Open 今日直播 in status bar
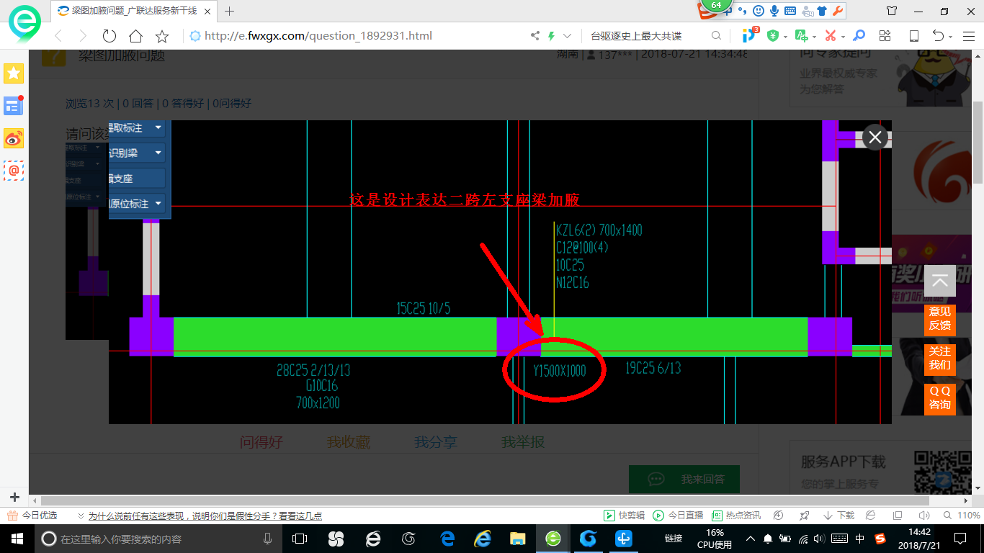The image size is (984, 553). pos(679,516)
